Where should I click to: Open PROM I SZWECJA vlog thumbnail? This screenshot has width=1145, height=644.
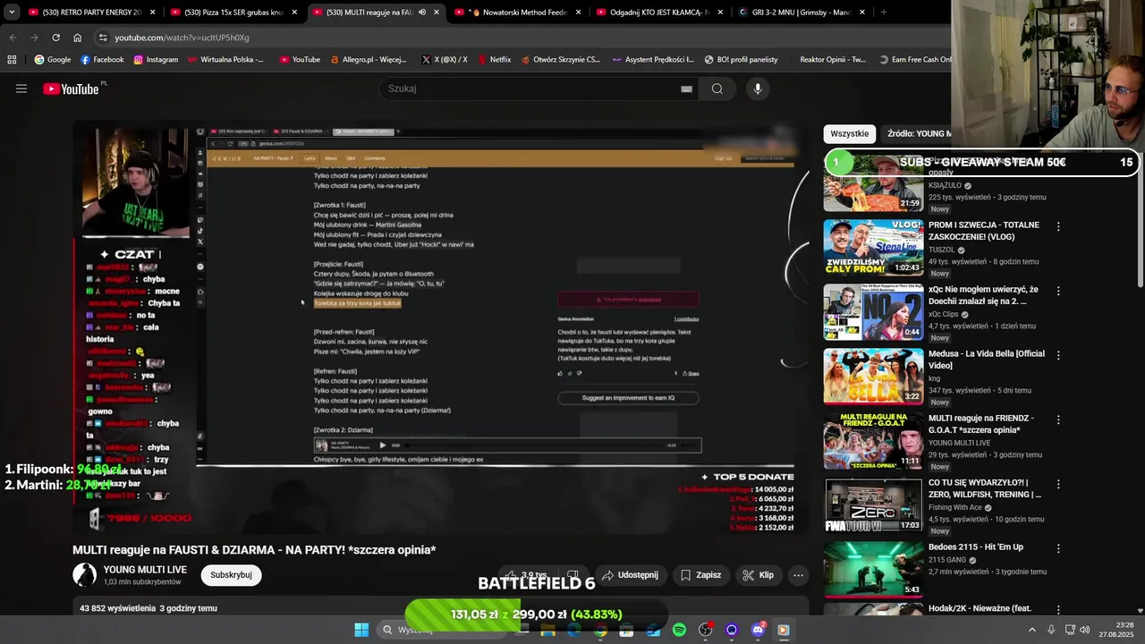pos(873,247)
